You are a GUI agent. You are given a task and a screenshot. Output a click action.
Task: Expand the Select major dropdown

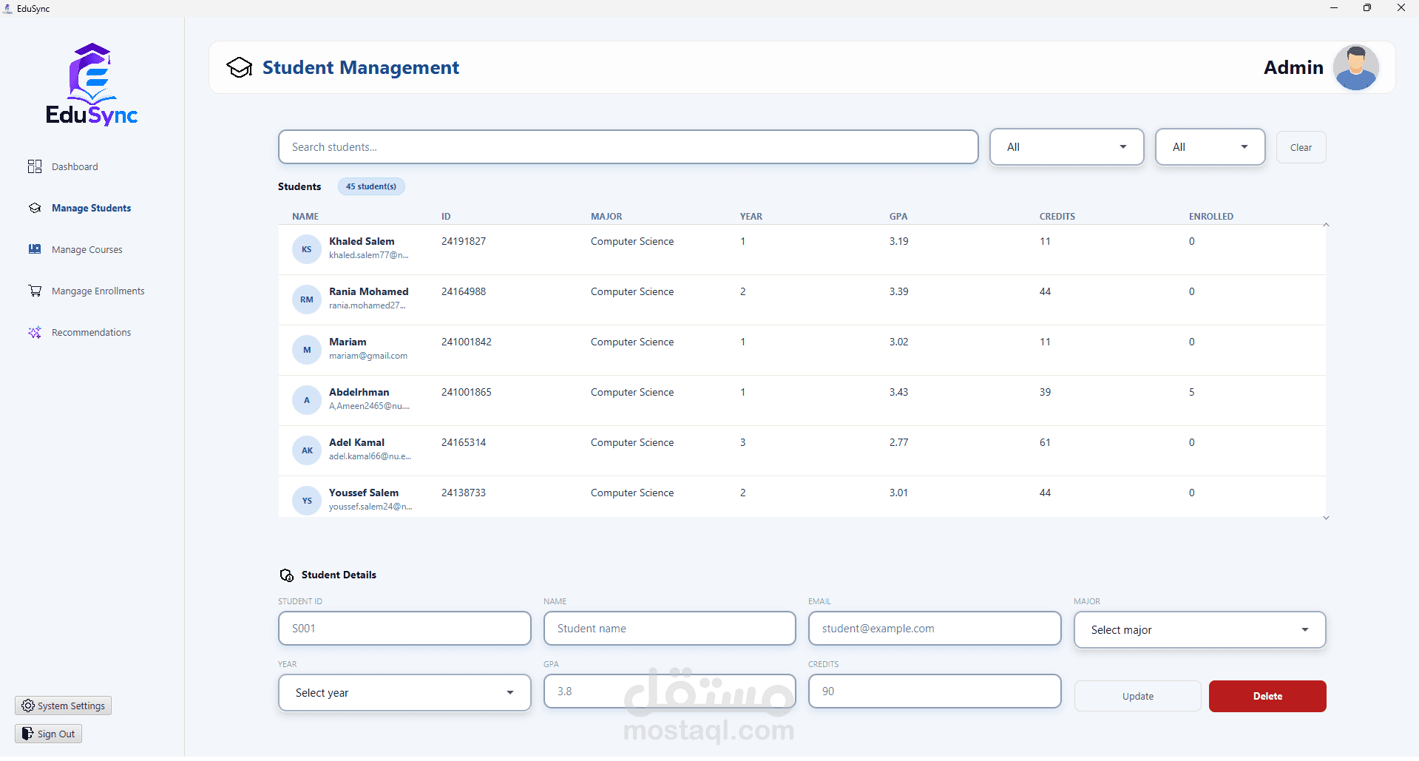(x=1199, y=630)
